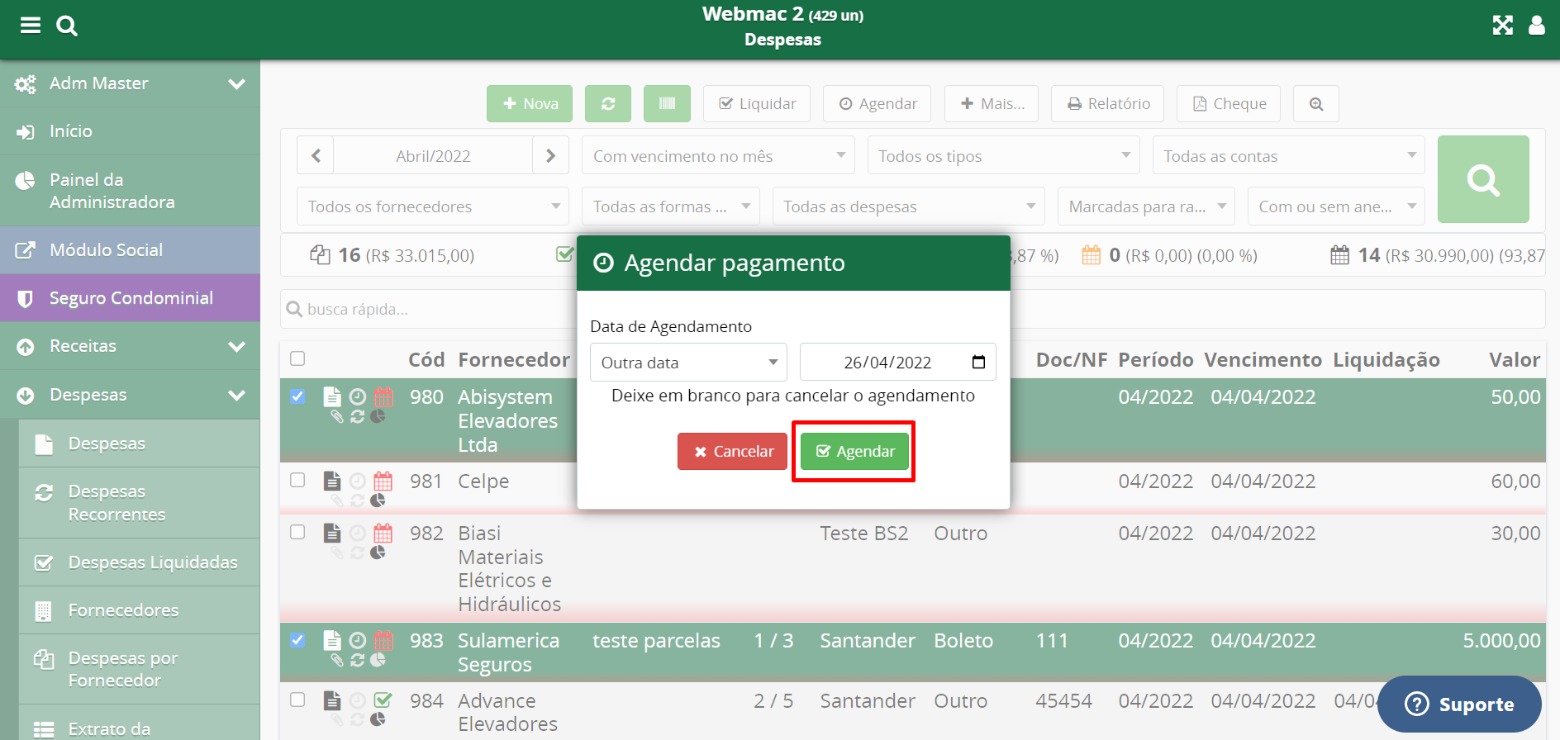Open the hamburger menu icon
Viewport: 1560px width, 740px height.
click(x=31, y=26)
